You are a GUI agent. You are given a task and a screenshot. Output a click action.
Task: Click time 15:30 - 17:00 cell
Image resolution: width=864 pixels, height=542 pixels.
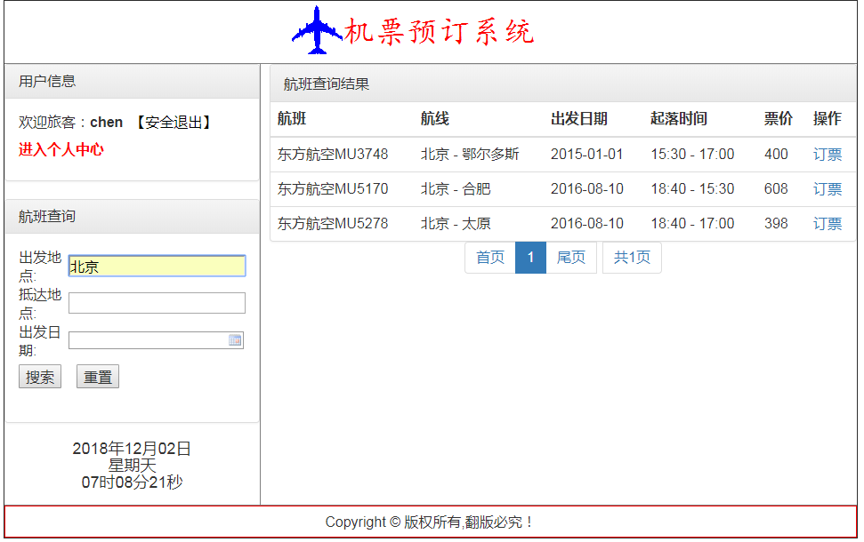692,154
